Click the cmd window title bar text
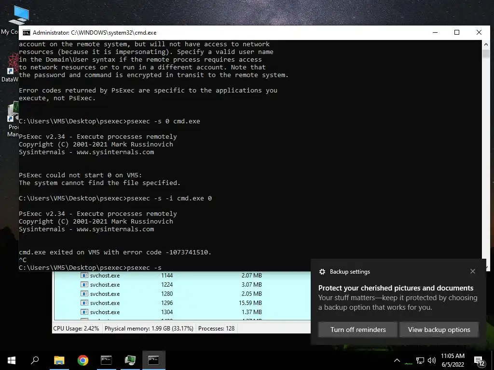 coord(95,33)
